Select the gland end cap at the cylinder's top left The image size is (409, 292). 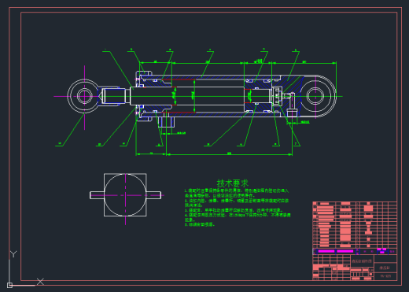[144, 74]
